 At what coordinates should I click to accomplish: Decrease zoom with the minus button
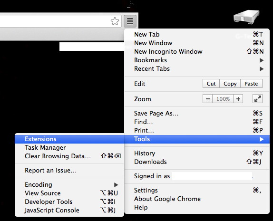pyautogui.click(x=207, y=99)
